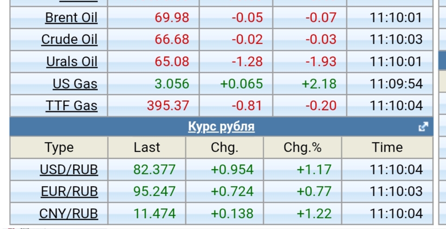Click the Brent Oil price 69.98
This screenshot has width=446, height=229.
tap(172, 18)
